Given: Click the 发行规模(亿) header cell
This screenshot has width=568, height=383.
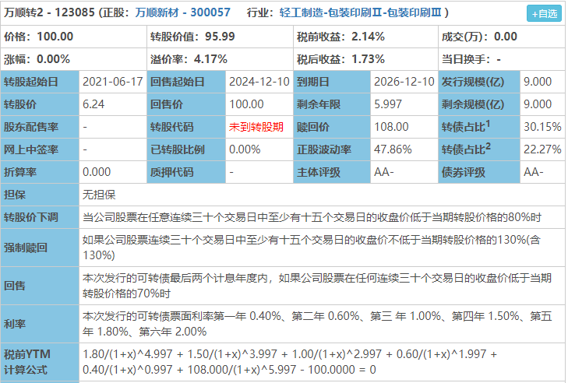Looking at the screenshot, I should point(479,82).
